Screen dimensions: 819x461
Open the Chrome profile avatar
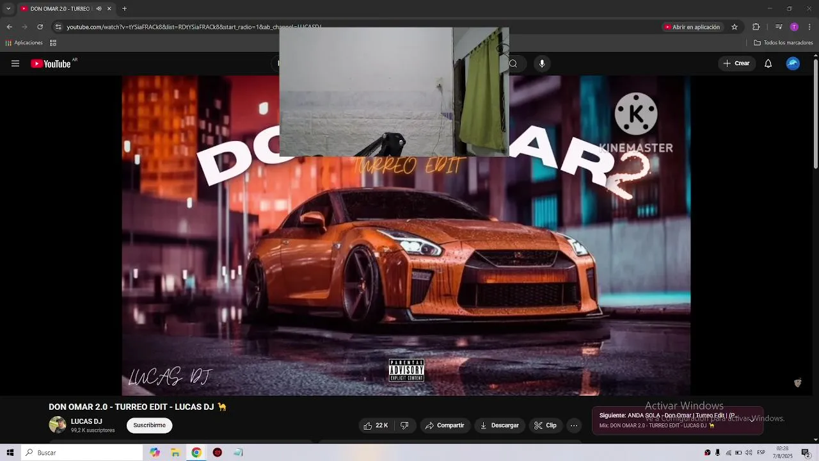[x=794, y=27]
